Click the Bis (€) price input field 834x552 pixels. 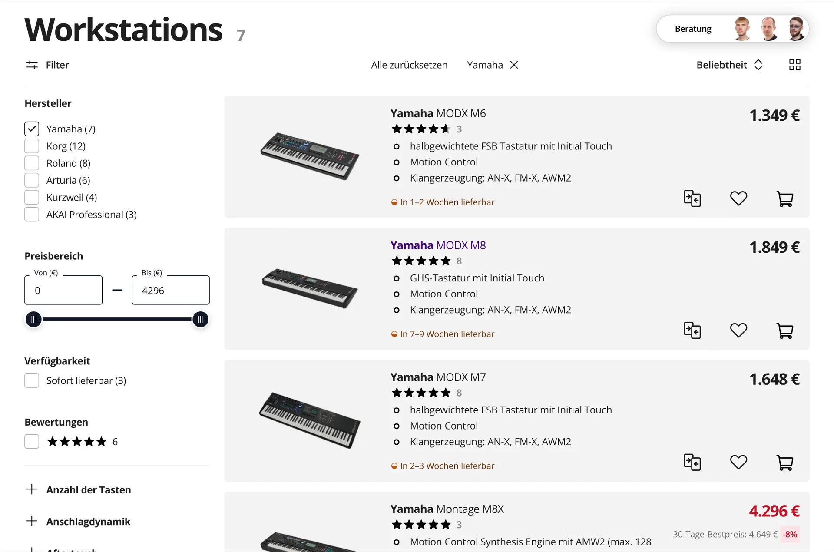(x=171, y=291)
